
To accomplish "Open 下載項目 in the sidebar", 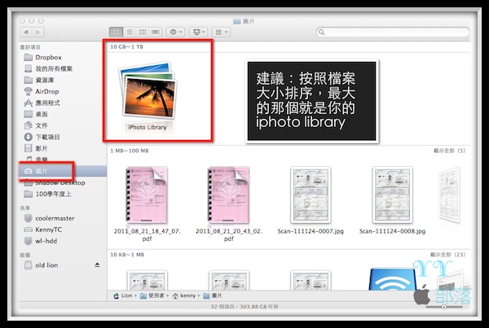I will pos(42,137).
